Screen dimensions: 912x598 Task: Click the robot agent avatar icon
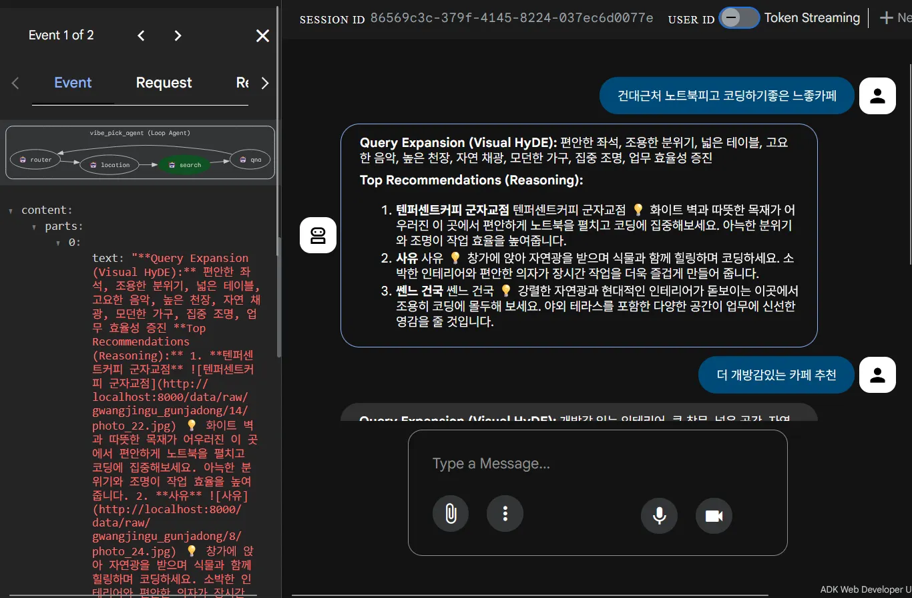pyautogui.click(x=318, y=235)
